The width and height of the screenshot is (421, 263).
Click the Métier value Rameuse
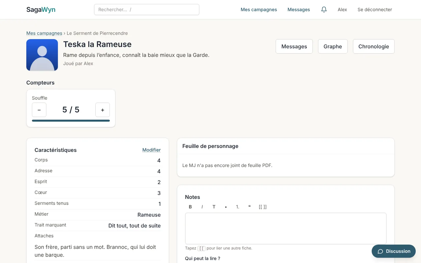(x=149, y=215)
